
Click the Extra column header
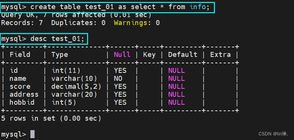coord(220,55)
